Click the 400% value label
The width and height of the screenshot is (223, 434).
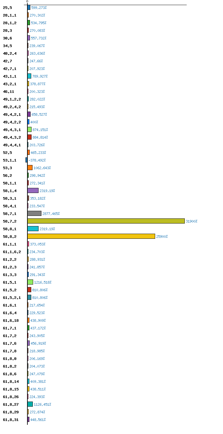tap(34, 122)
